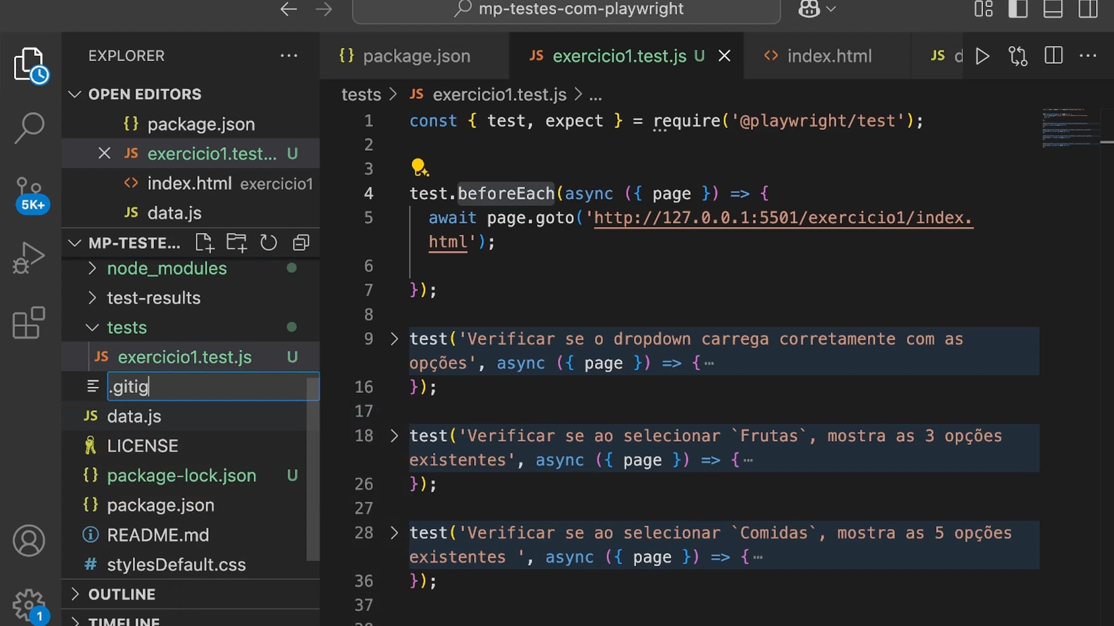Click the New Folder icon in explorer

(236, 243)
